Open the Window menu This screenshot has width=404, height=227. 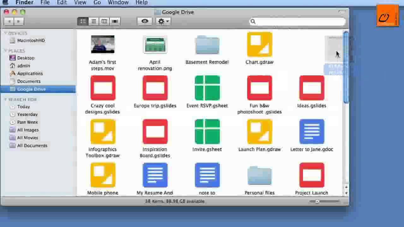(118, 3)
